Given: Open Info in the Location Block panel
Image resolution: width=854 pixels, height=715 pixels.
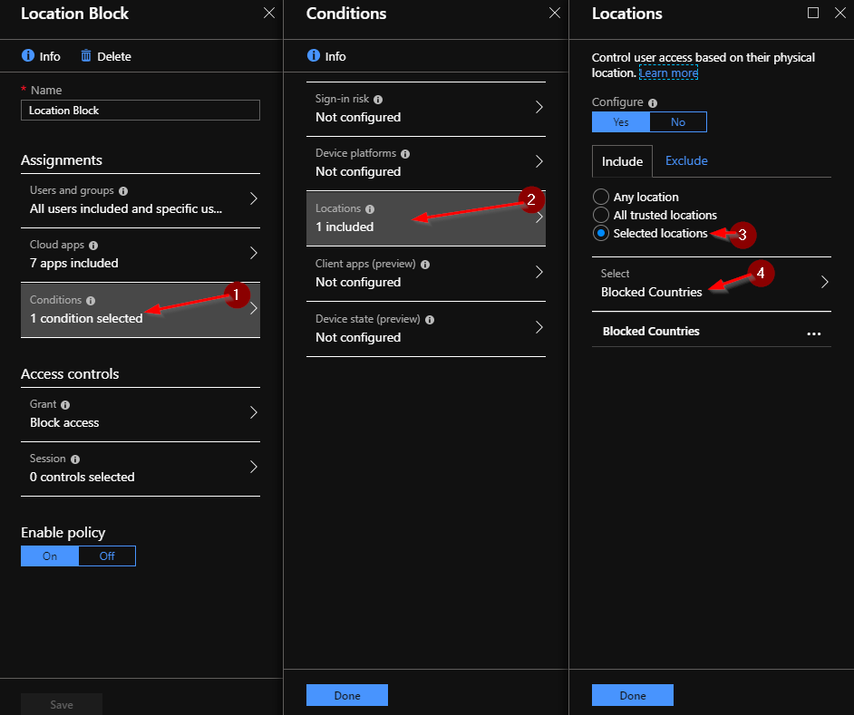Looking at the screenshot, I should coord(41,56).
